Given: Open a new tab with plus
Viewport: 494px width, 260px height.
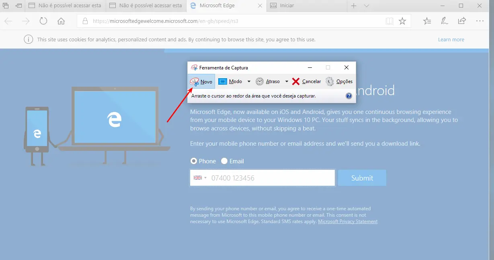Looking at the screenshot, I should click(354, 6).
